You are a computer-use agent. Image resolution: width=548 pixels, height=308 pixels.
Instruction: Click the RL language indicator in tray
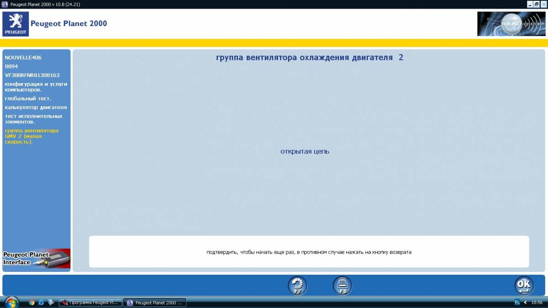(517, 302)
